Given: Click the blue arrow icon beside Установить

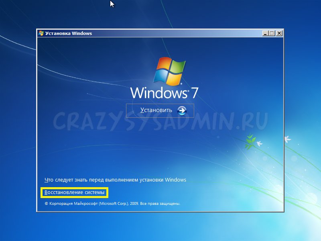Looking at the screenshot, I should (182, 110).
